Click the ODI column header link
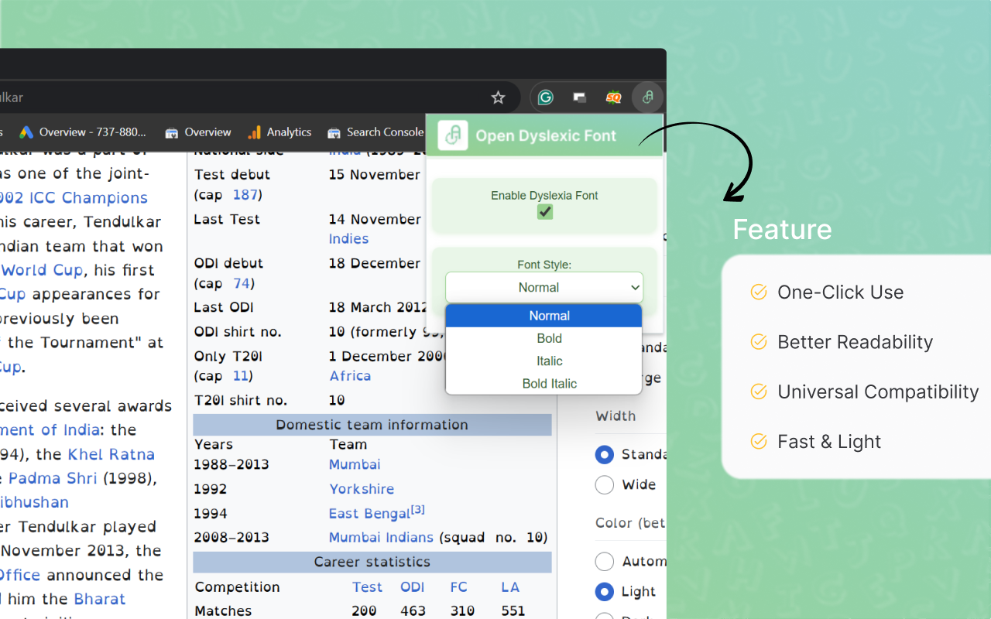 coord(413,587)
